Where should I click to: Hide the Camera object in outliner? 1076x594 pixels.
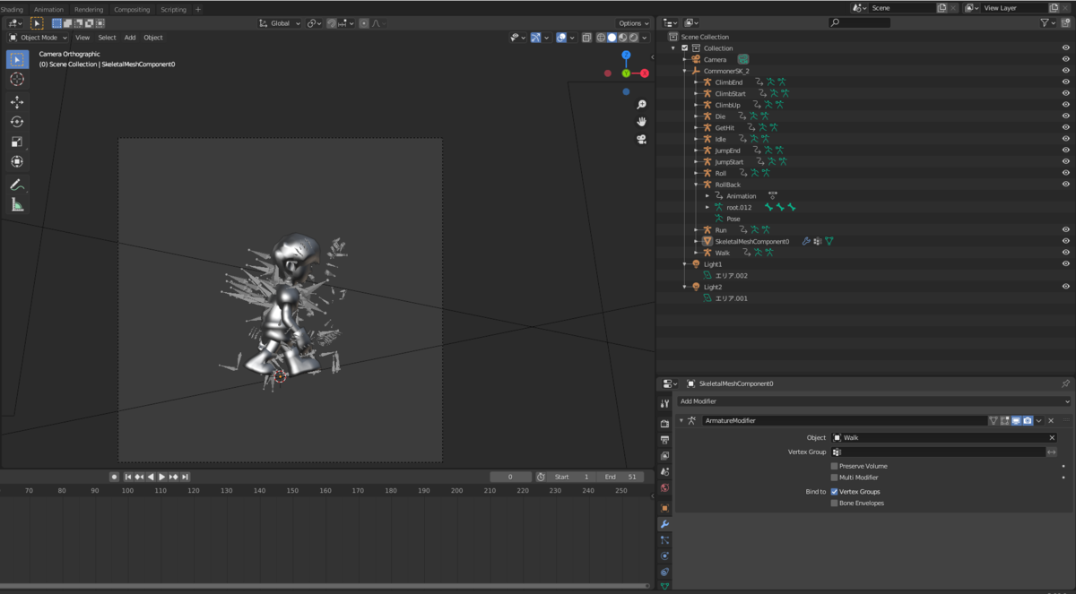[1066, 59]
